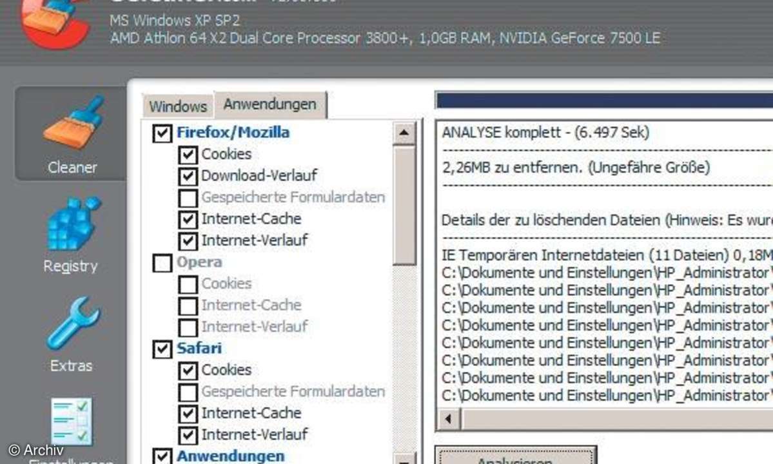Click the CCleaner logo at top left
The width and height of the screenshot is (773, 464).
click(54, 23)
